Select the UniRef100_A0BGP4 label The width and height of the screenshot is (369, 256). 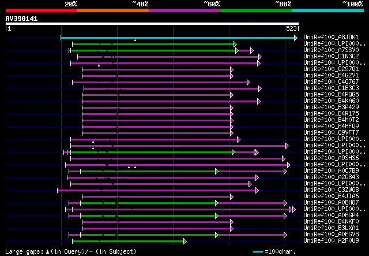[331, 216]
